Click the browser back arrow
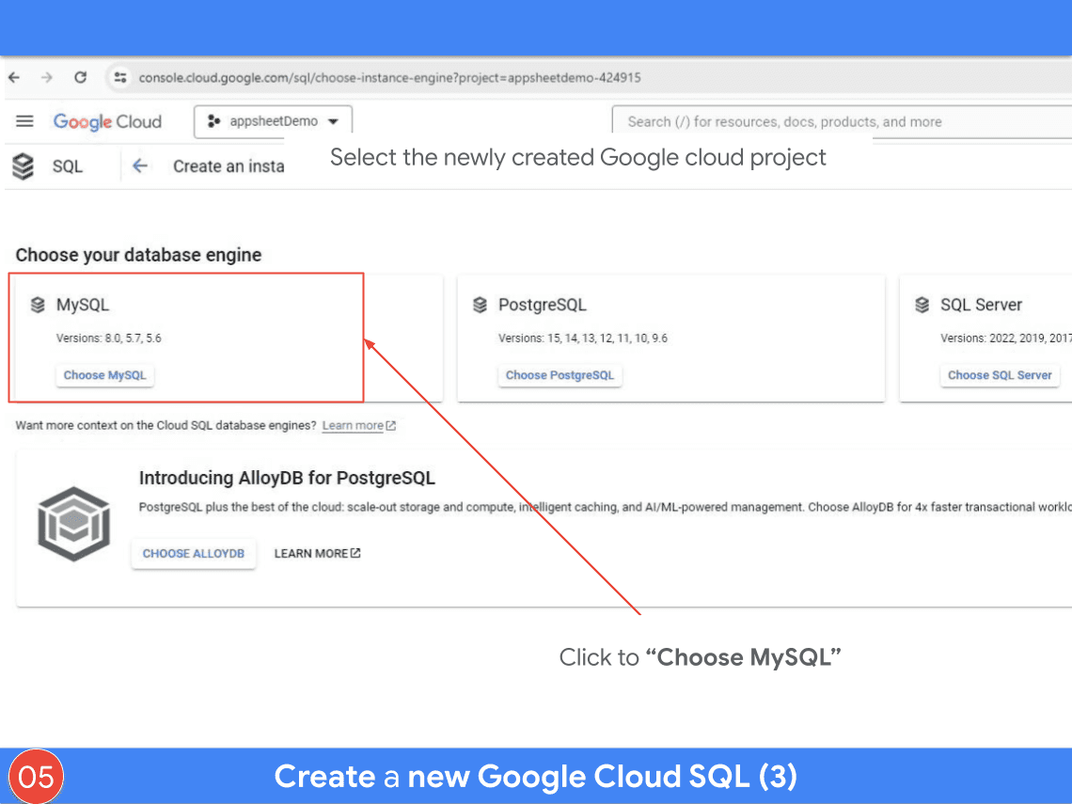This screenshot has height=804, width=1072. (15, 77)
